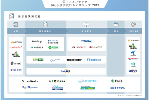Click the 請求管理ロボ logo

94,60
